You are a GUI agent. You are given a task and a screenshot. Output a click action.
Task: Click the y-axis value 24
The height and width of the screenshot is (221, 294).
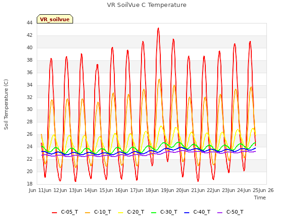coord(29,146)
